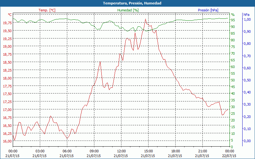This screenshot has width=255, height=159.
Task: Click temperature axis value '16,00'
Action: tap(7, 141)
